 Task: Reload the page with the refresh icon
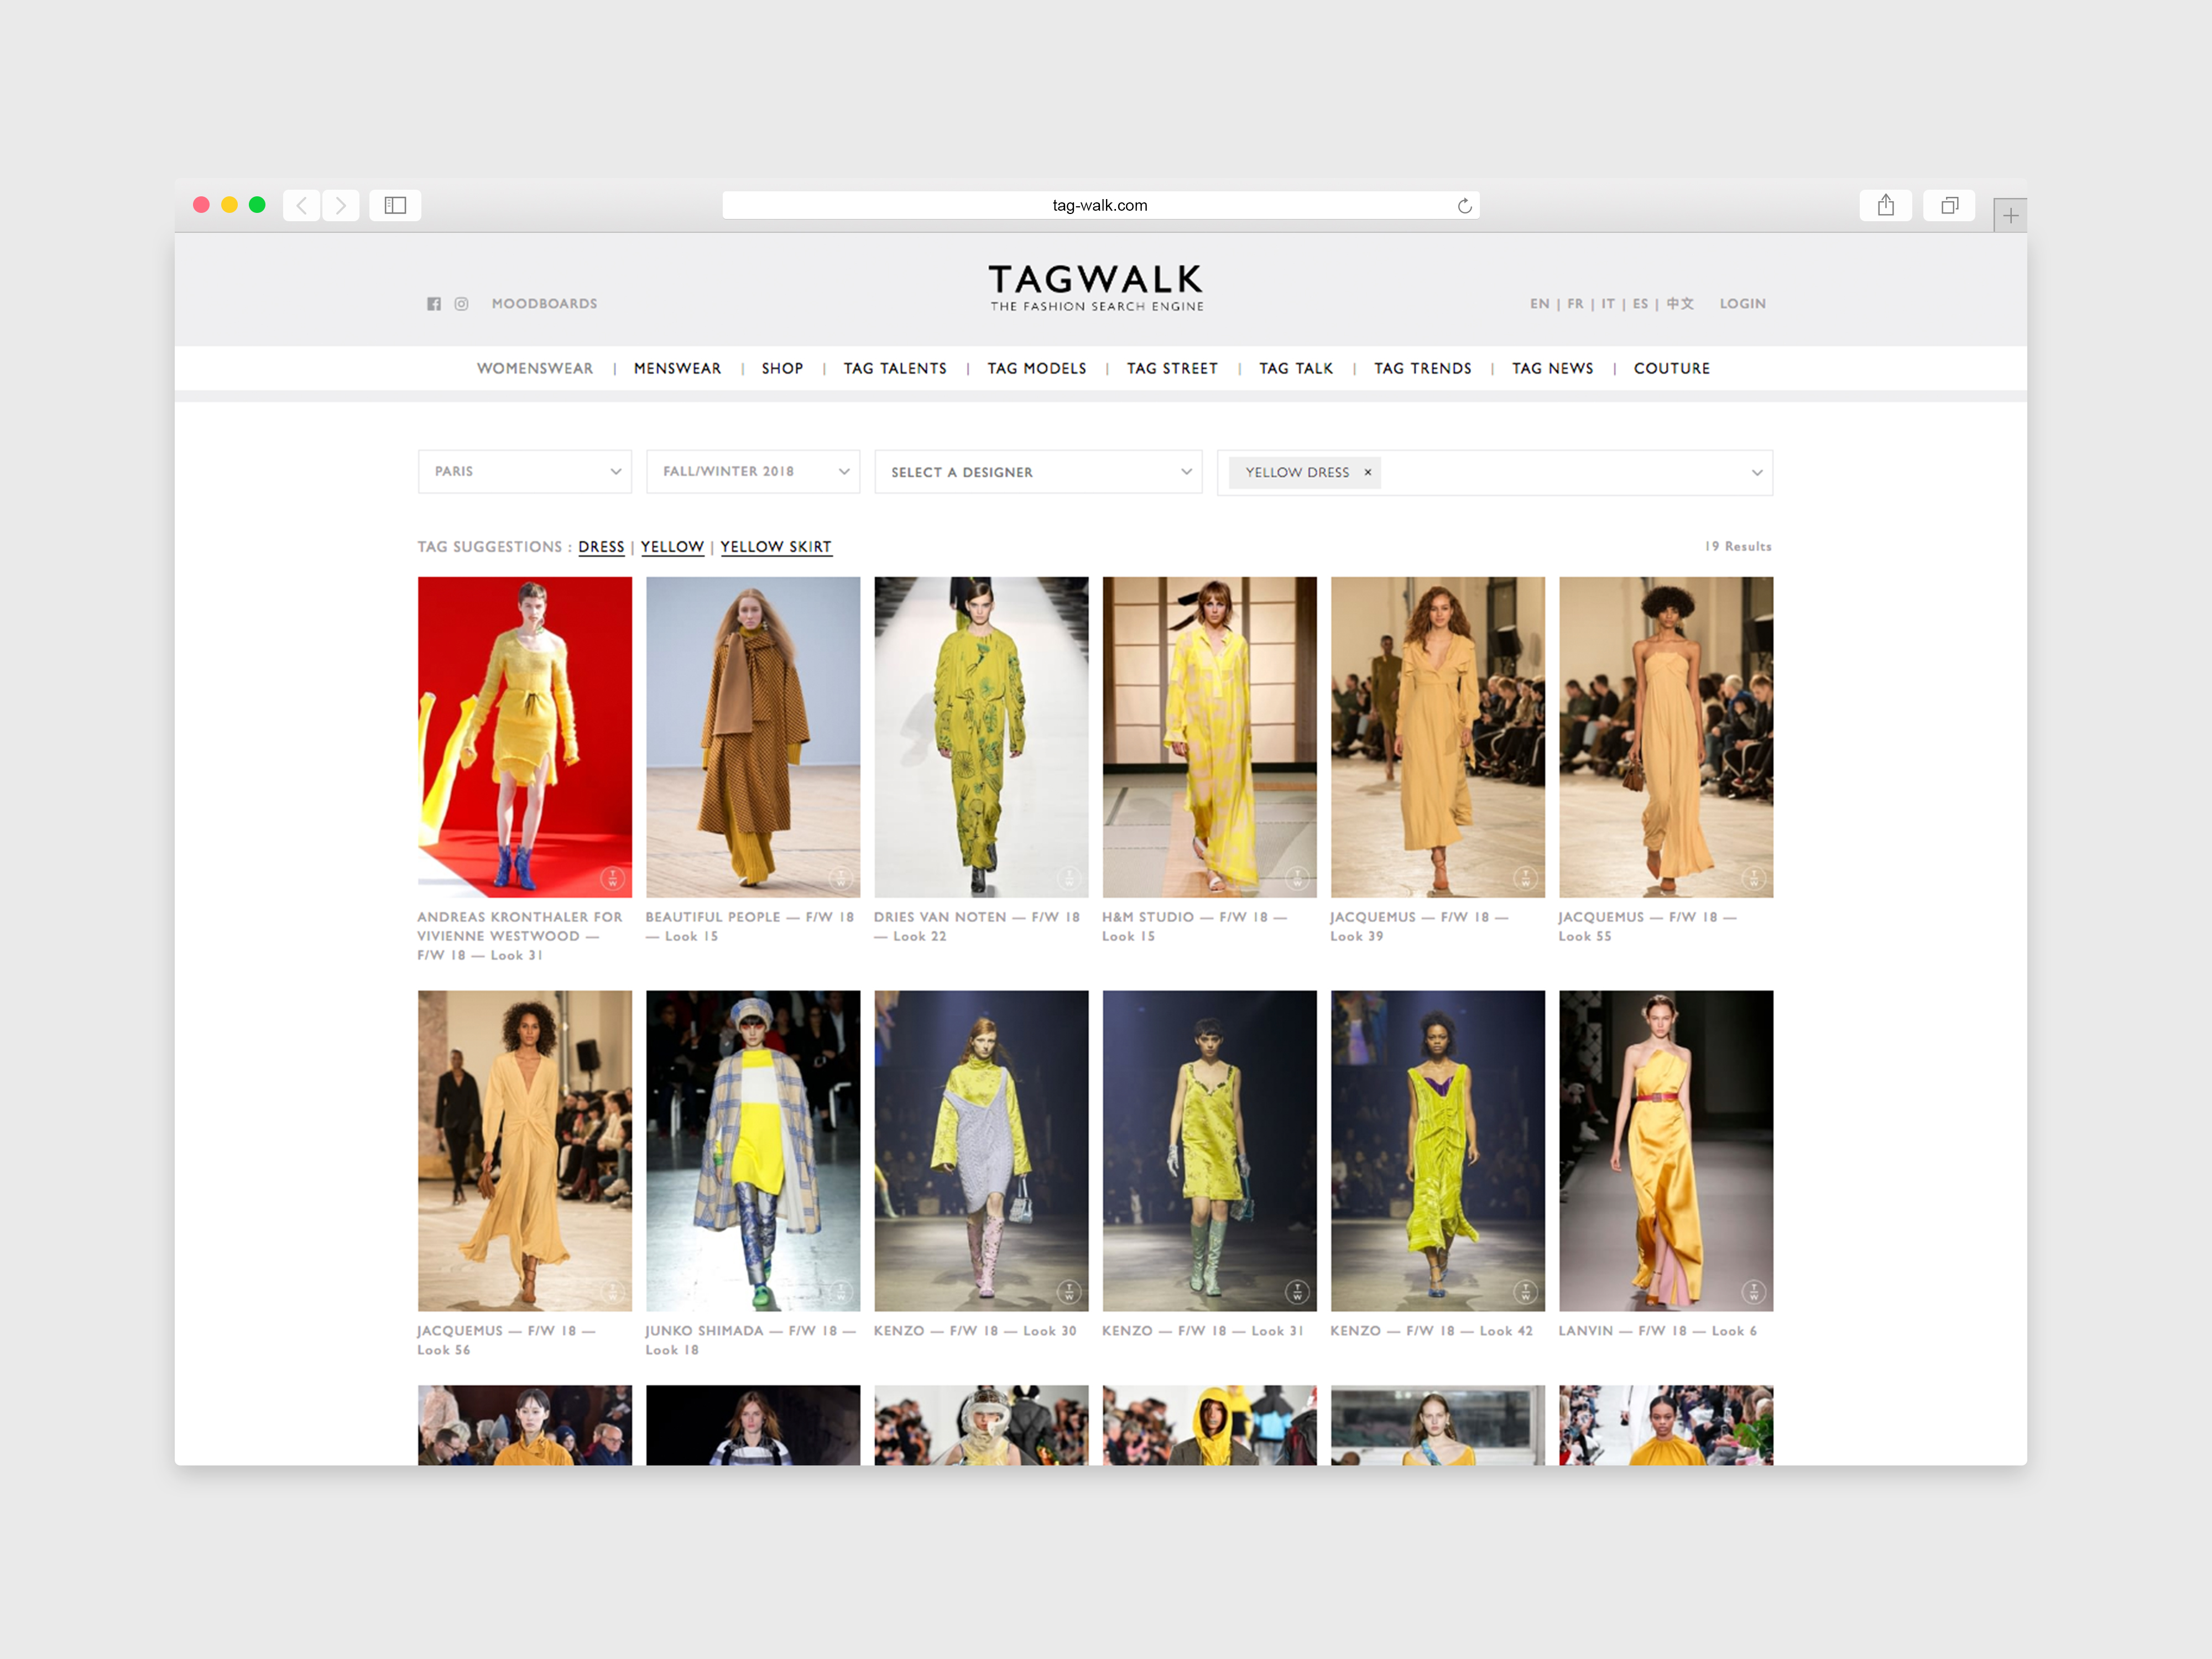pos(1464,206)
